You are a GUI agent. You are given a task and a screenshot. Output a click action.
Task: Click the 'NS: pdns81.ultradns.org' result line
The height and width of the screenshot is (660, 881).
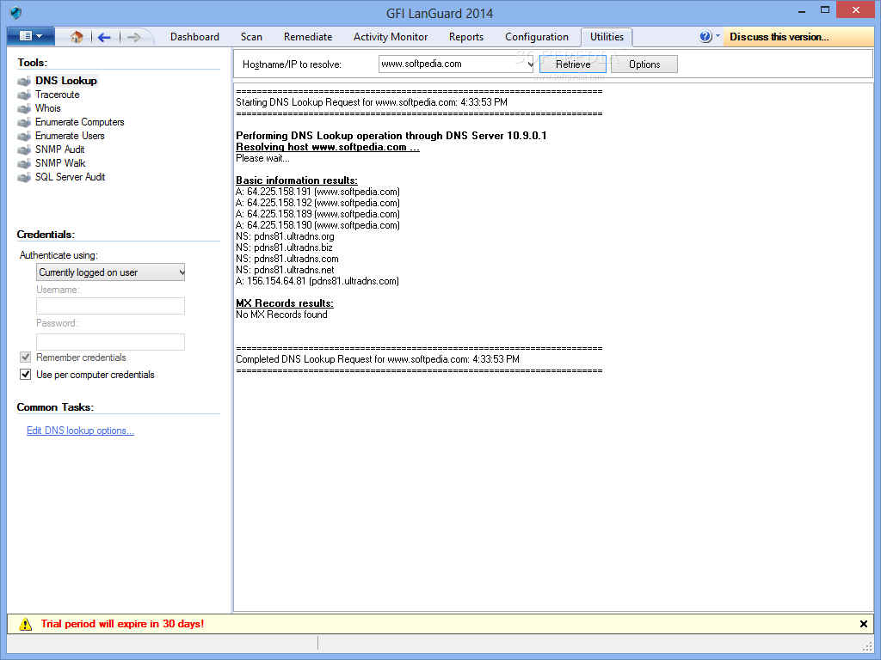pos(285,236)
